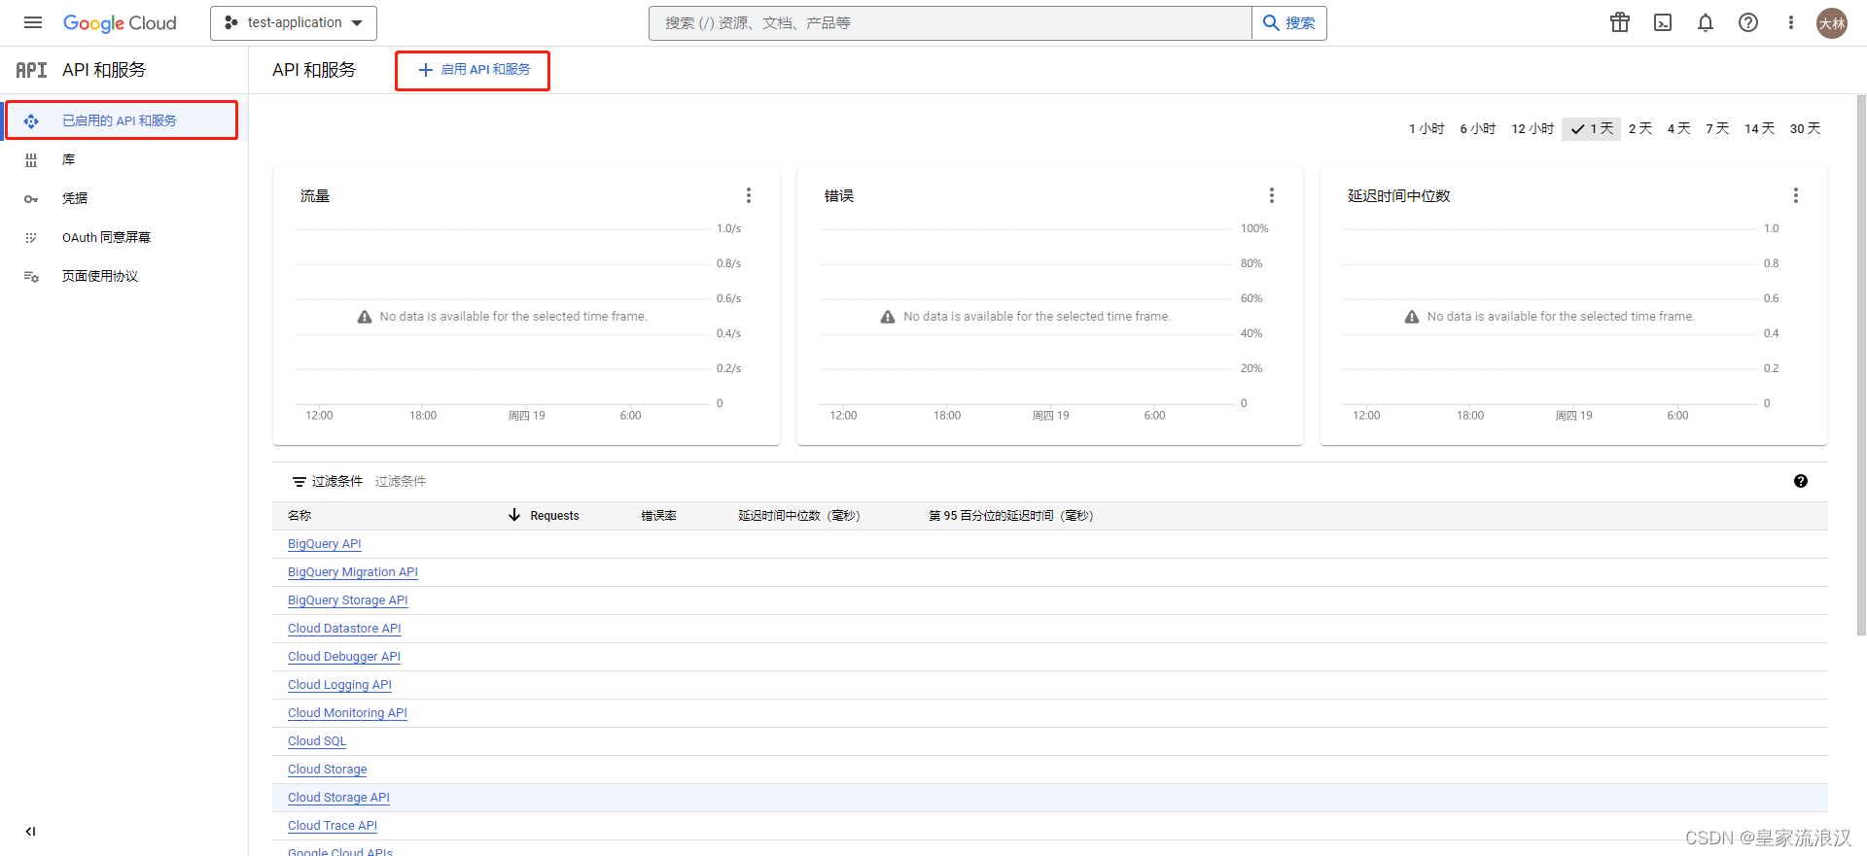Viewport: 1867px width, 856px height.
Task: Click the Google Cloud logo
Action: (120, 22)
